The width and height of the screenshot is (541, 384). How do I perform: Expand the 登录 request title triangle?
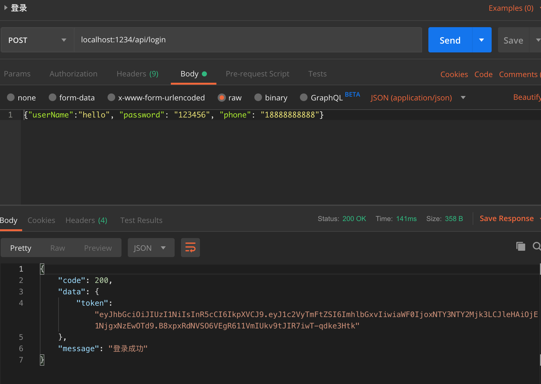6,8
